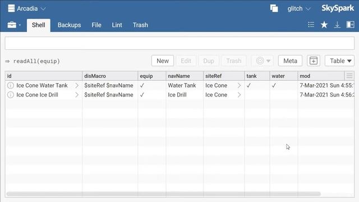359x202 pixels.
Task: Expand chevron next to Ice Cone Water Tank id
Action: coord(77,85)
